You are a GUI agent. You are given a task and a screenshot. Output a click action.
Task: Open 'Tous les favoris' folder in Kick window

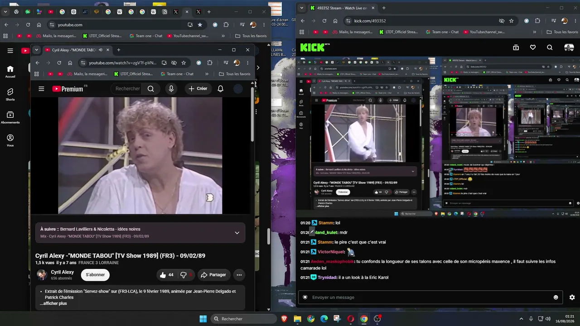(x=562, y=32)
